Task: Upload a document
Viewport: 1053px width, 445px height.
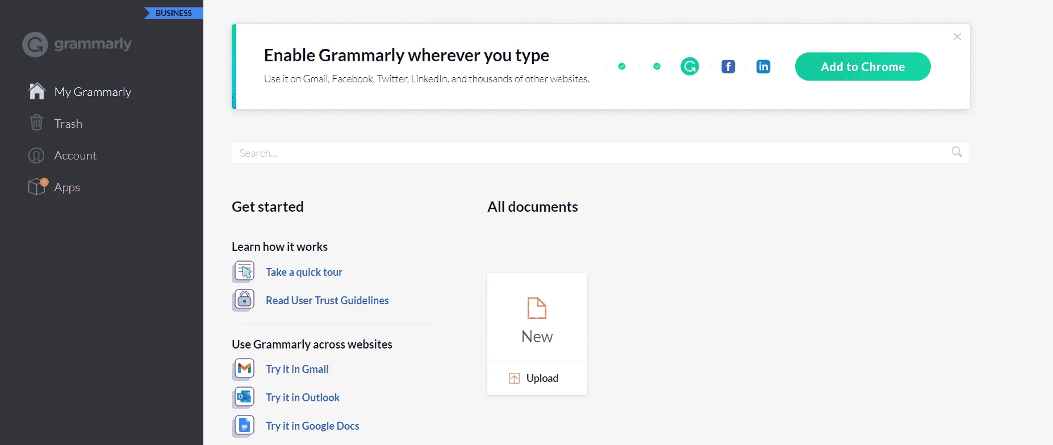Action: 537,378
